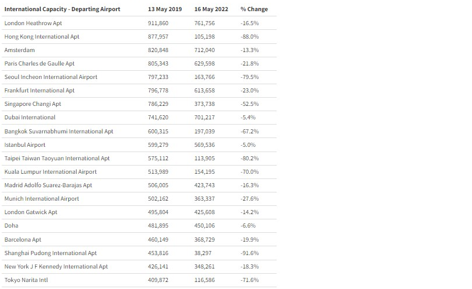
Task: Click the Tokyo Narita Intl row label
Action: point(26,280)
